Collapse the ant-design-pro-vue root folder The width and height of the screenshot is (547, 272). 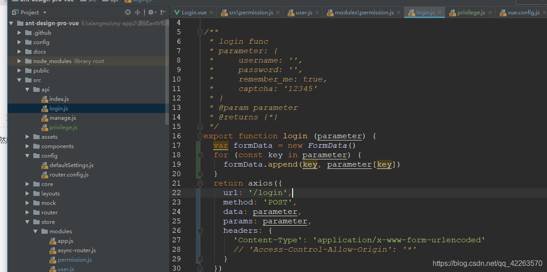pos(11,23)
